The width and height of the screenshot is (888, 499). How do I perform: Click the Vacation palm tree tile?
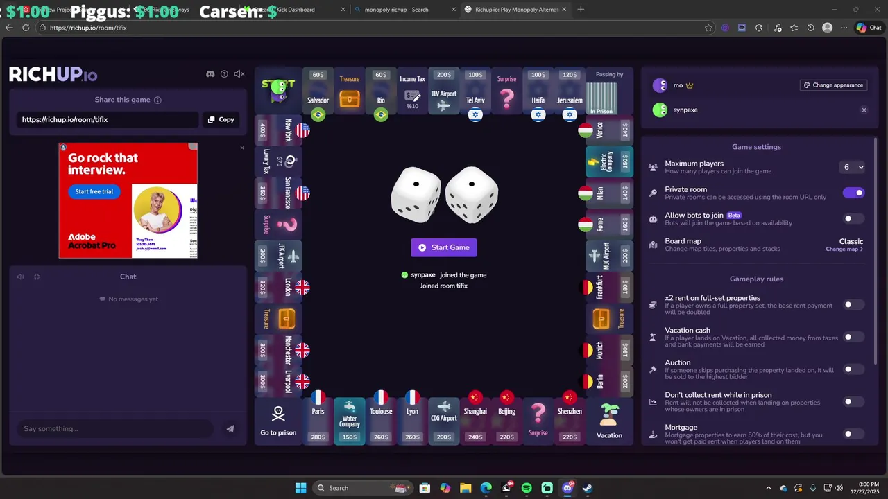pos(609,421)
